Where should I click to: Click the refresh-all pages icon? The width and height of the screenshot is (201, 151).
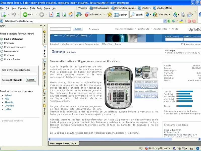coord(64,15)
